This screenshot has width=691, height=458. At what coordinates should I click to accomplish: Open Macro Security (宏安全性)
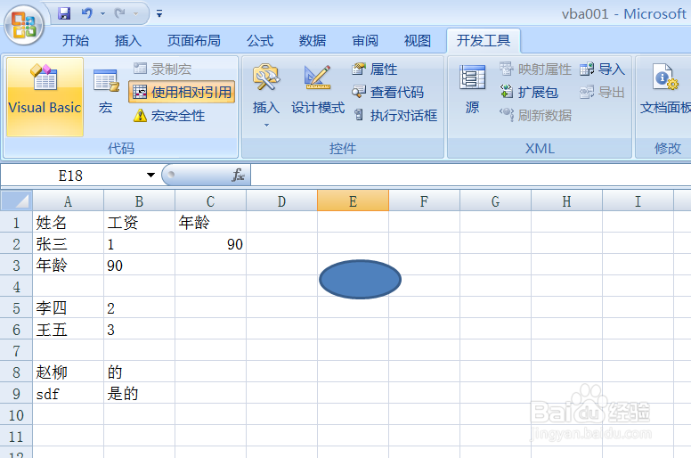(x=169, y=116)
